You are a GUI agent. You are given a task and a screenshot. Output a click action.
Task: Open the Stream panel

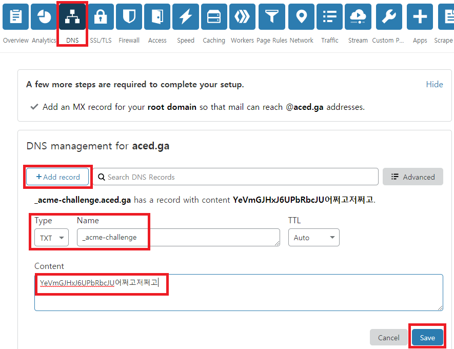coord(358,17)
